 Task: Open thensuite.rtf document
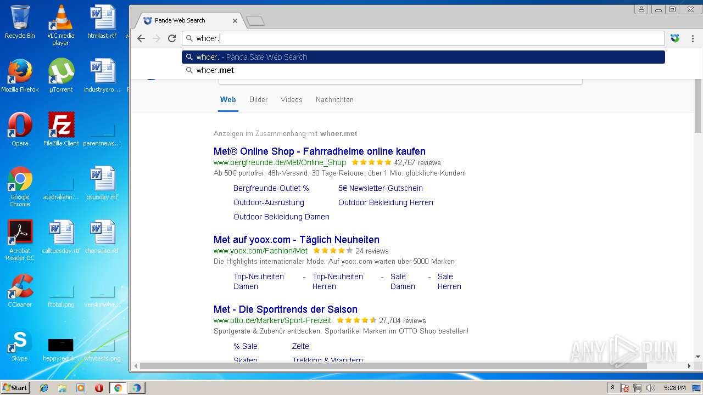[102, 237]
